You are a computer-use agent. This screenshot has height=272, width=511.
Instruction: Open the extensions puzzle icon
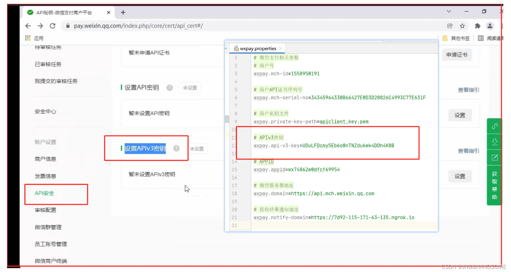click(478, 26)
